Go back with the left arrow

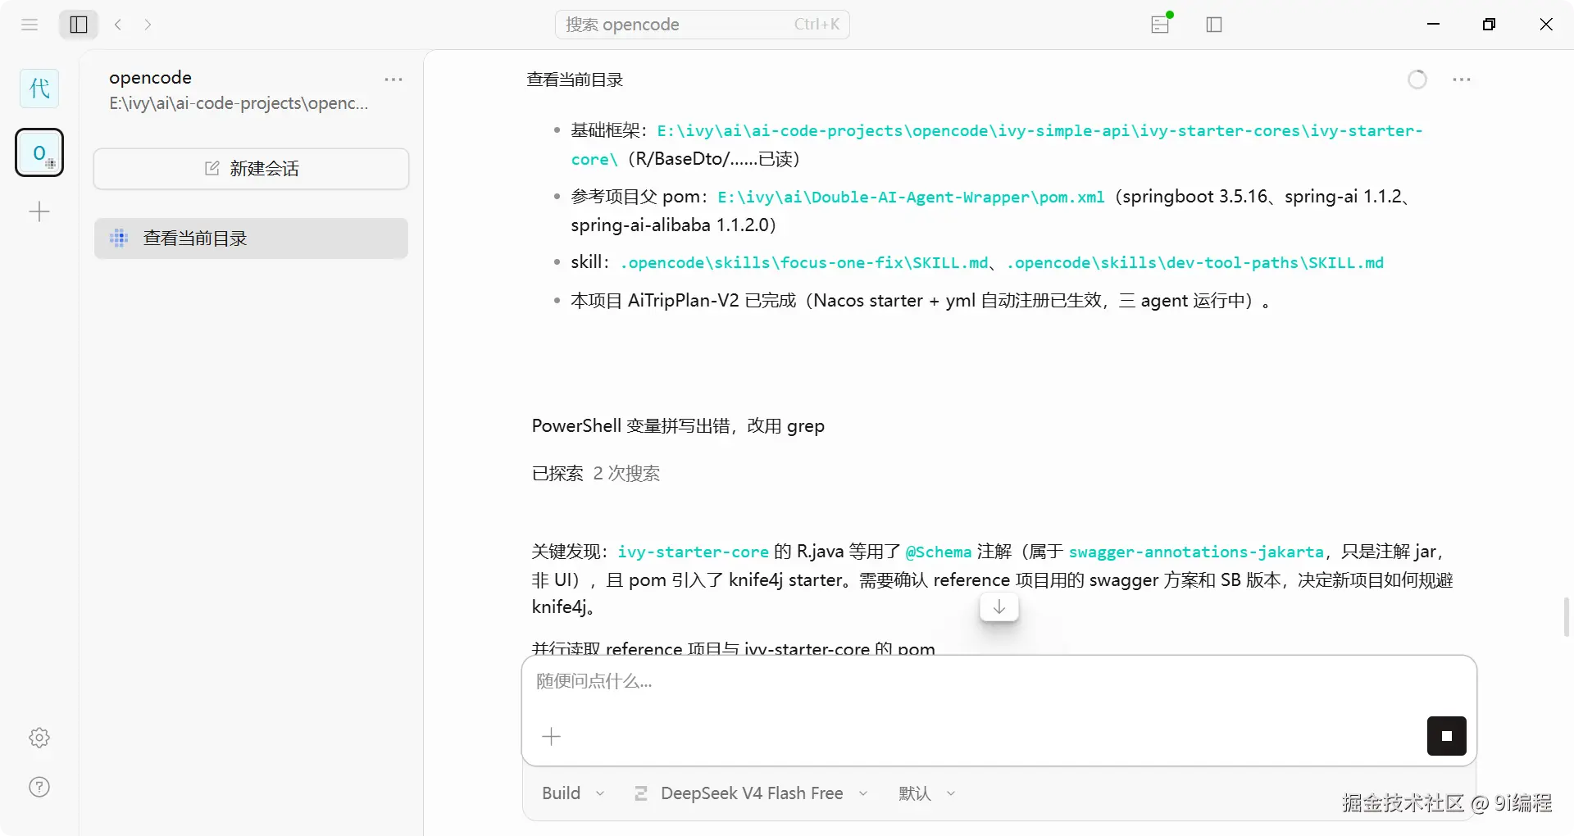[119, 25]
